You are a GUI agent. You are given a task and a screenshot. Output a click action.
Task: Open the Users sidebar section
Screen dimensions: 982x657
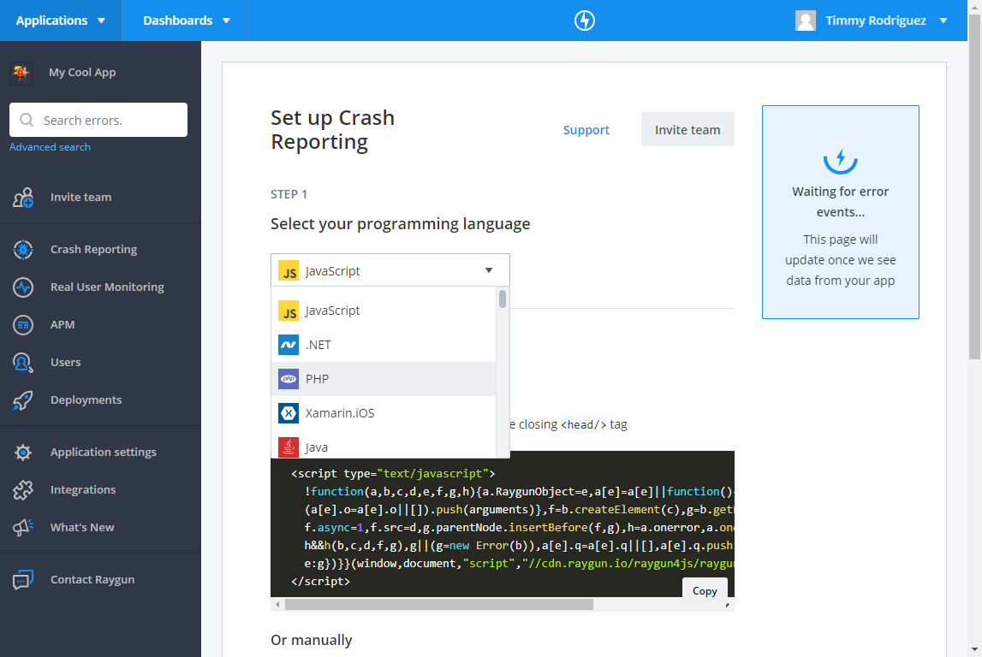(100, 362)
